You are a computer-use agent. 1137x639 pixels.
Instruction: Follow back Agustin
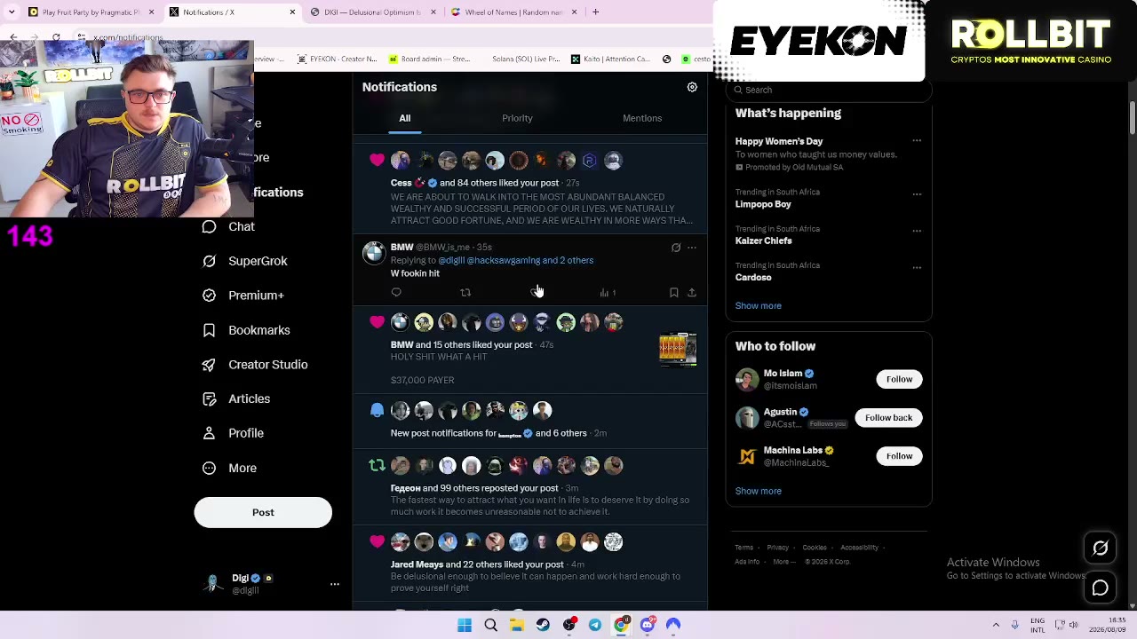(888, 417)
